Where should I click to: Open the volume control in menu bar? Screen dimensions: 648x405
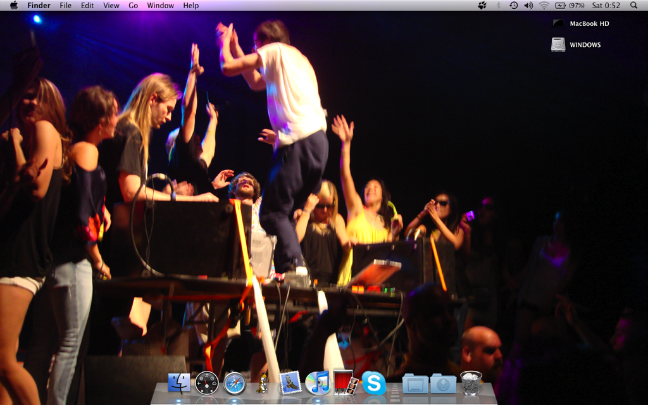[528, 5]
